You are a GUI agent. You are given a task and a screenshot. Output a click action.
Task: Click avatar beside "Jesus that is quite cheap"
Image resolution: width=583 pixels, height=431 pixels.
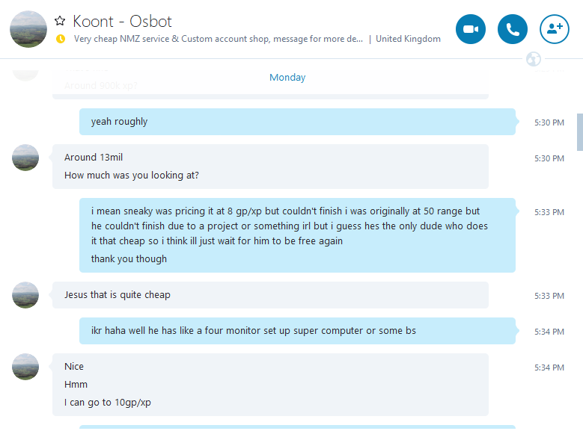pos(25,295)
